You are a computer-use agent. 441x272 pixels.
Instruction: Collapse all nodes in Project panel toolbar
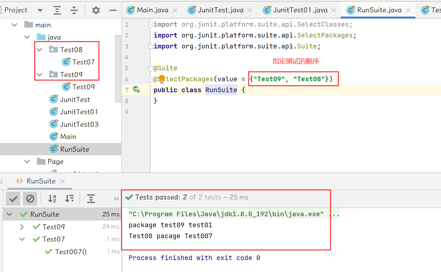pyautogui.click(x=74, y=10)
